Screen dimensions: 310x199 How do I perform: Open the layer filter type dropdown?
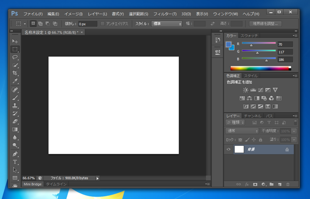(x=235, y=122)
